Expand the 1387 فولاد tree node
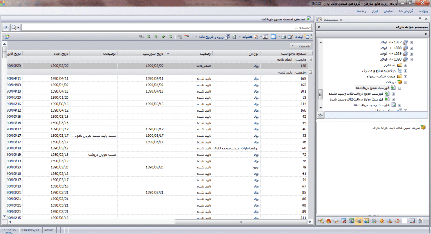431x234 pixels. pyautogui.click(x=411, y=43)
